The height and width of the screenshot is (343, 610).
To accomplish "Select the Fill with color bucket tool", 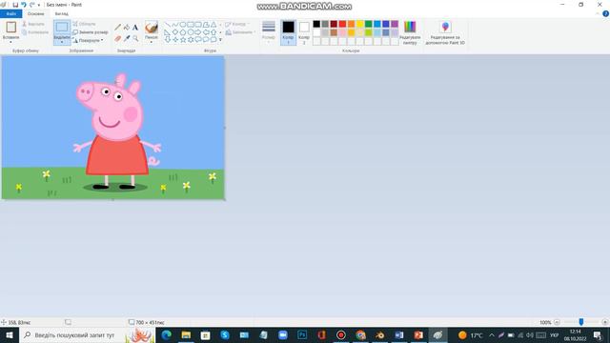I will (x=127, y=28).
